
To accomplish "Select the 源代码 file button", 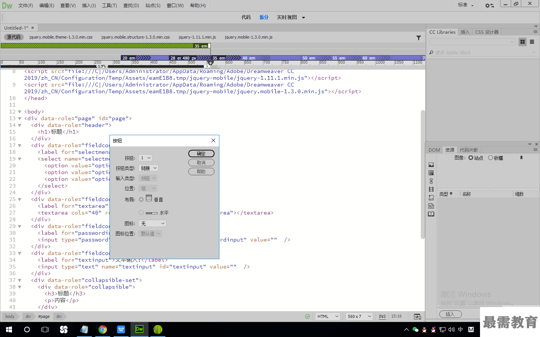I will tap(13, 37).
